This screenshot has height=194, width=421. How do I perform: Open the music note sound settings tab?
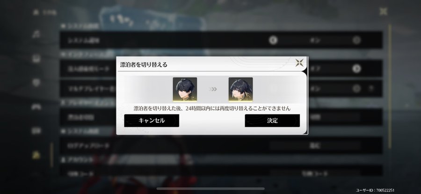click(x=36, y=34)
